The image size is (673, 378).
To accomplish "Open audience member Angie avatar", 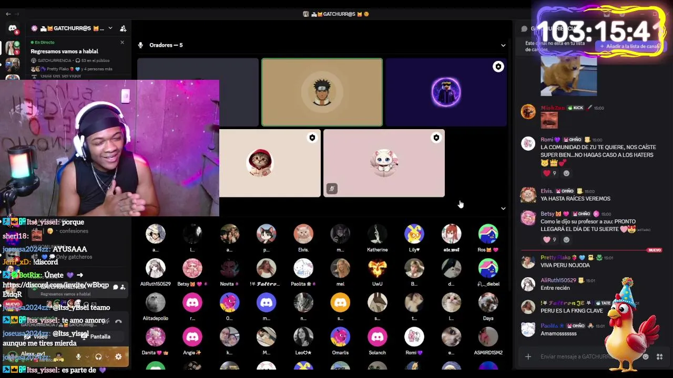I will click(x=192, y=337).
